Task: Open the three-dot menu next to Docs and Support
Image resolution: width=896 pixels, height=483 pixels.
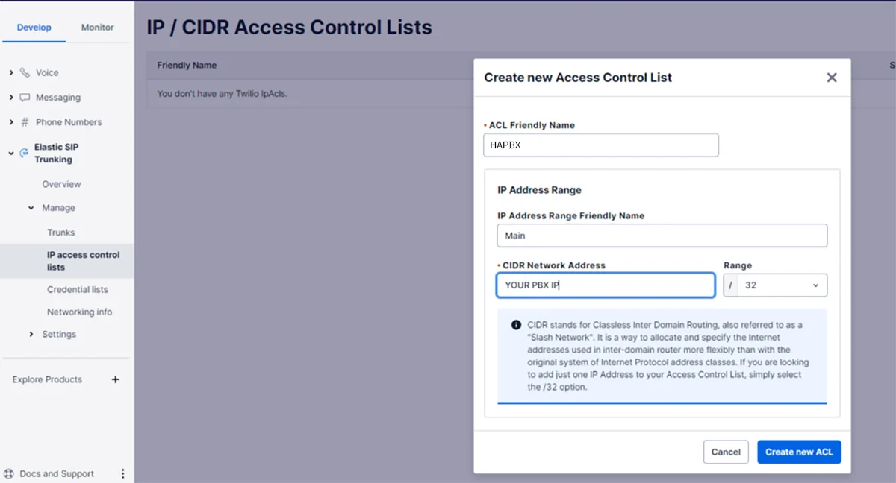Action: pyautogui.click(x=122, y=473)
